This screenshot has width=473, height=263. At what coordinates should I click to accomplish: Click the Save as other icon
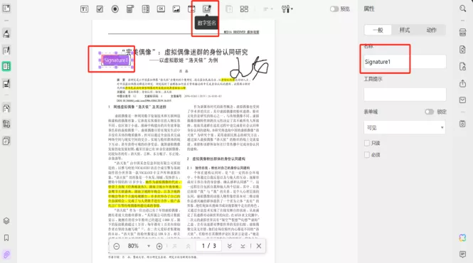(x=463, y=124)
